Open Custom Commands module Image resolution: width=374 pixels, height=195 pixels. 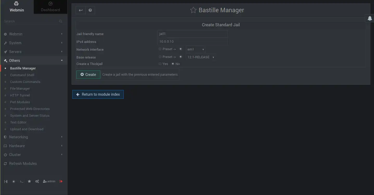(25, 82)
